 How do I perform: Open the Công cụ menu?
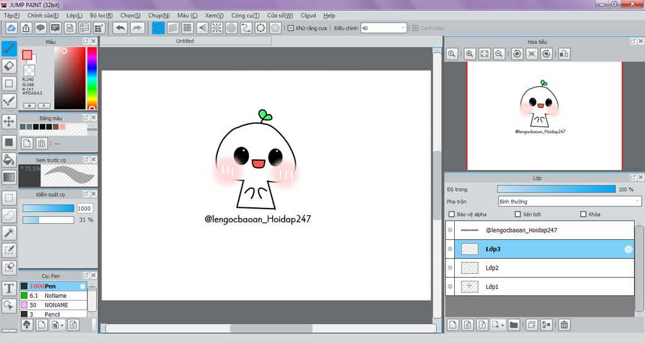pos(245,15)
